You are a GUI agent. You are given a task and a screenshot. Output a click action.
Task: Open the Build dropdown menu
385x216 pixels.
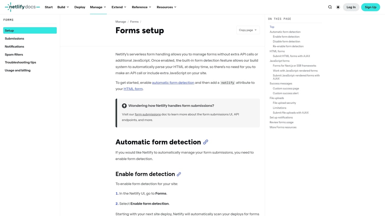coord(63,7)
